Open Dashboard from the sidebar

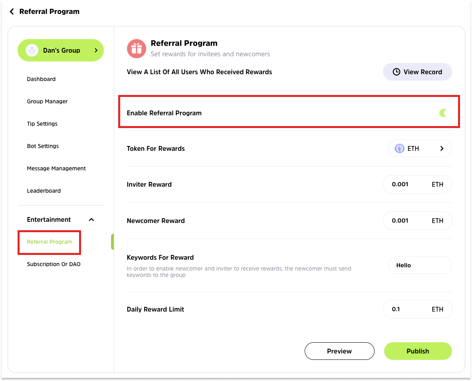click(x=41, y=79)
